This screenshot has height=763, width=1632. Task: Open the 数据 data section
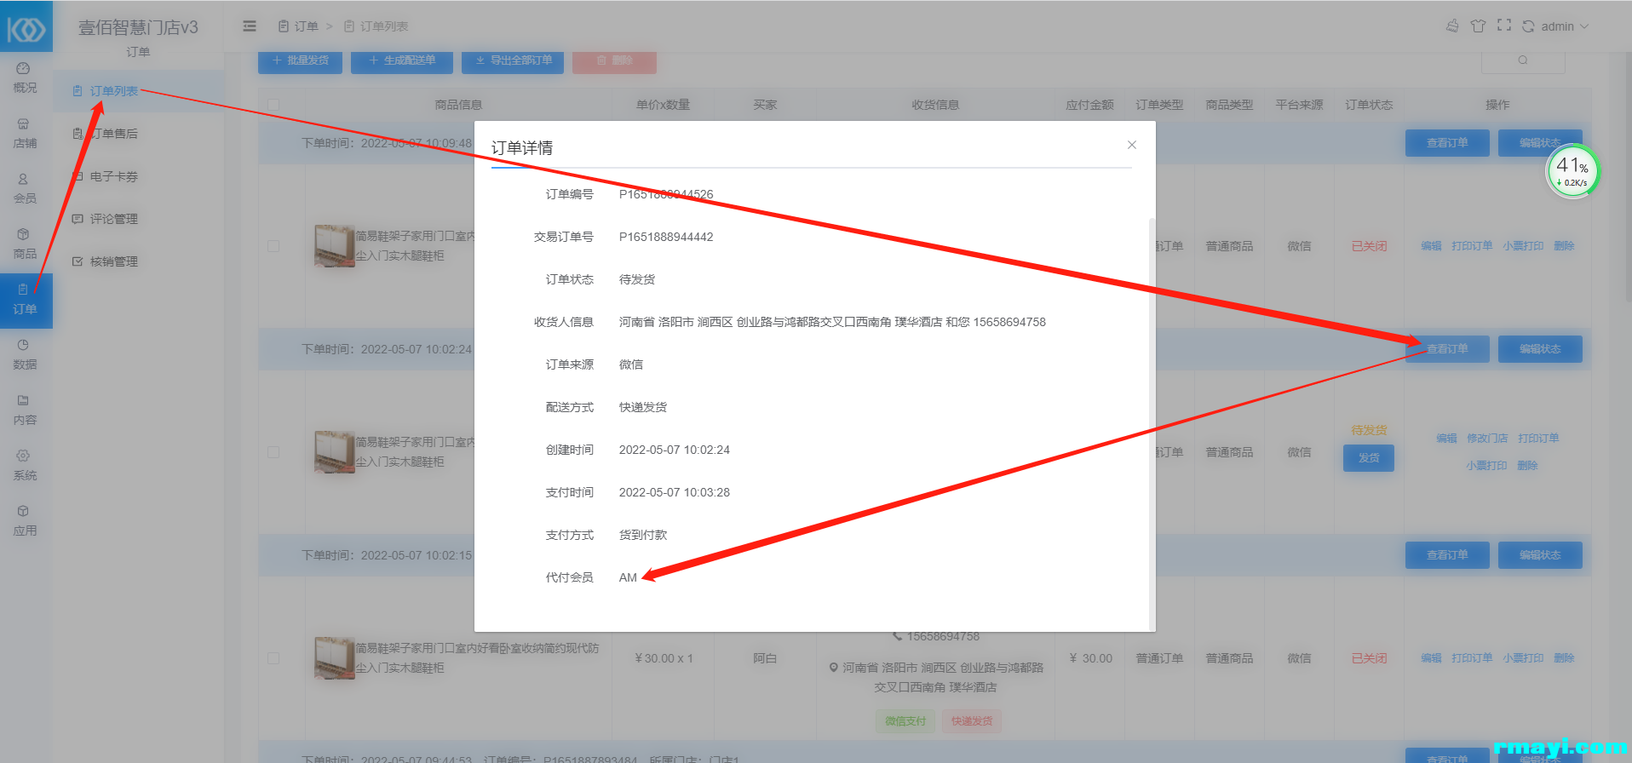click(25, 355)
